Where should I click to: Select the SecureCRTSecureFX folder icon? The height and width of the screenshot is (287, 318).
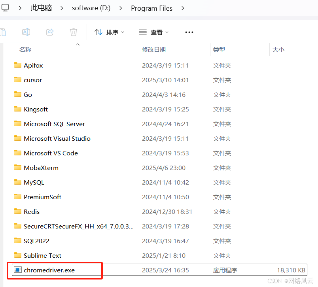[x=18, y=226]
